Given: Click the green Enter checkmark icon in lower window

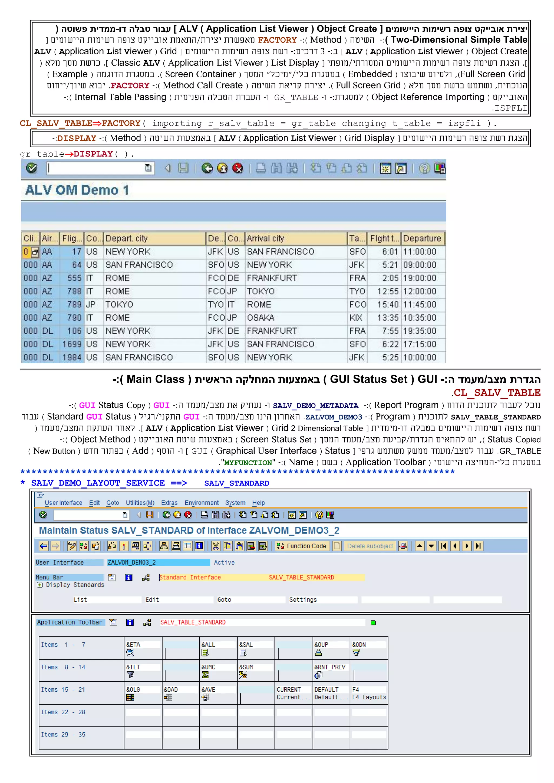Looking at the screenshot, I should click(43, 515).
